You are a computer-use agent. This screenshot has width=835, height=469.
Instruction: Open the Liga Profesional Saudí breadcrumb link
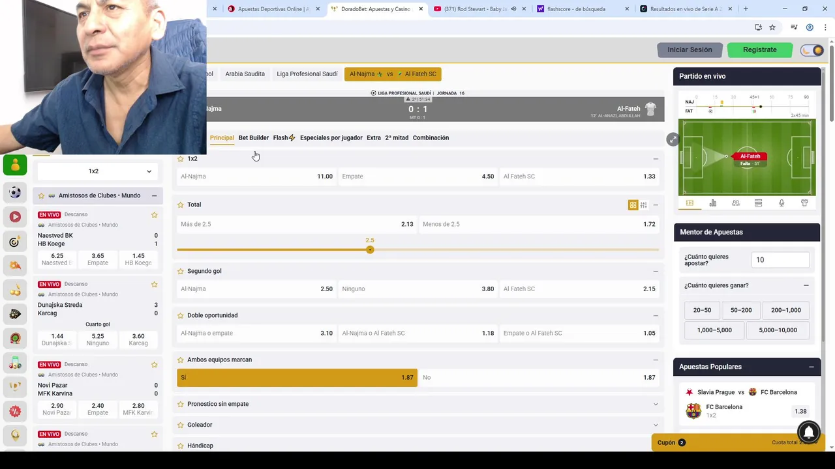307,74
